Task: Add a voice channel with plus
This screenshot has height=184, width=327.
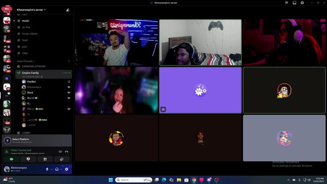Action: pyautogui.click(x=69, y=61)
